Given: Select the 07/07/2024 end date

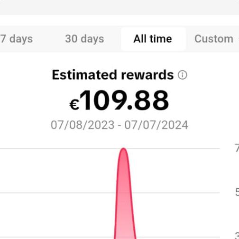Looking at the screenshot, I should [x=156, y=125].
